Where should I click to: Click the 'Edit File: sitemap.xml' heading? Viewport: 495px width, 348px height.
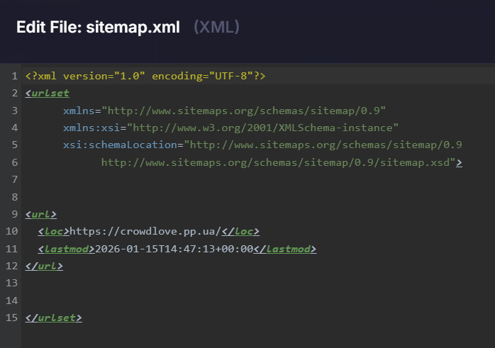98,27
